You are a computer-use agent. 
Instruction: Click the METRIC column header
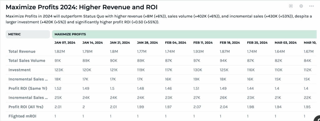[x=28, y=34]
